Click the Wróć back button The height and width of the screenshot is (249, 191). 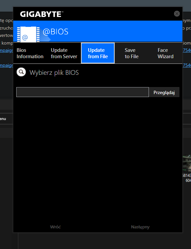click(55, 227)
